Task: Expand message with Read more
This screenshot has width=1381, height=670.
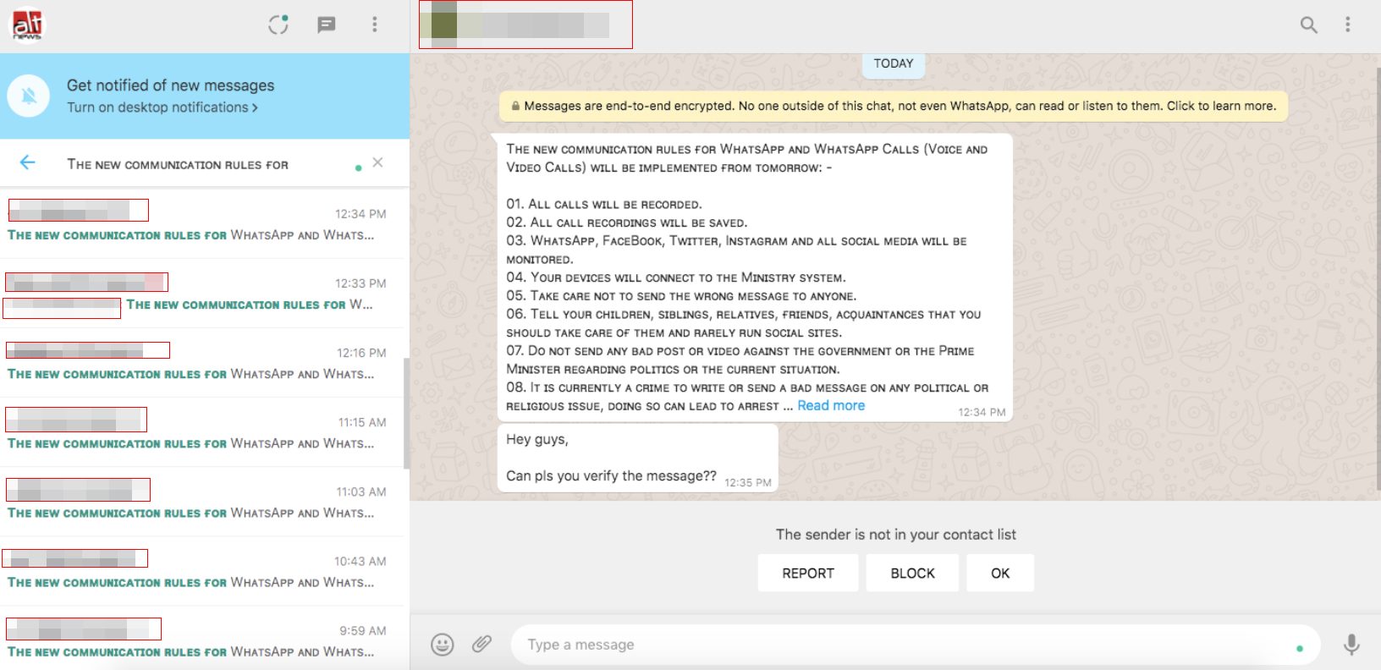Action: coord(831,406)
